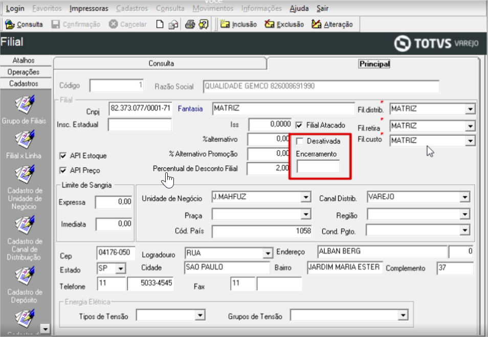Open the Região dropdown
The height and width of the screenshot is (337, 488).
pyautogui.click(x=464, y=214)
